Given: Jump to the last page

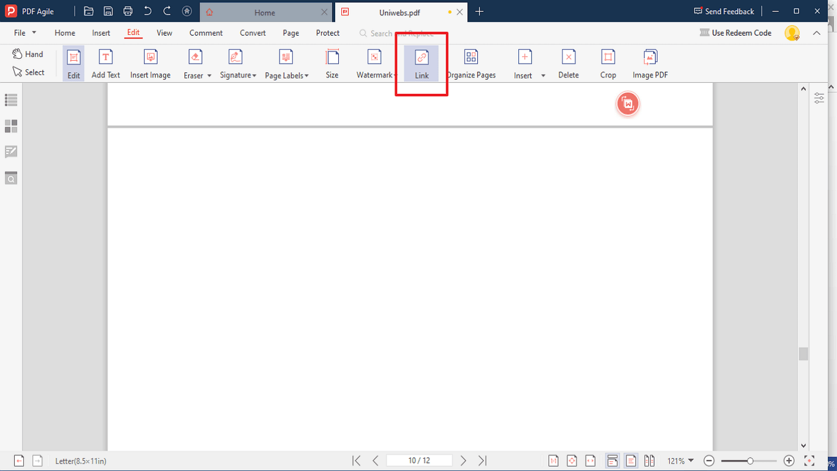Looking at the screenshot, I should [482, 461].
